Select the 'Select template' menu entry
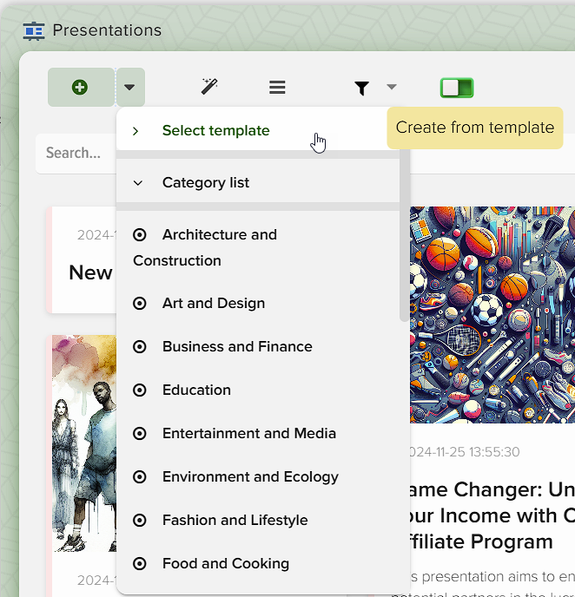Image resolution: width=575 pixels, height=597 pixels. click(x=258, y=130)
